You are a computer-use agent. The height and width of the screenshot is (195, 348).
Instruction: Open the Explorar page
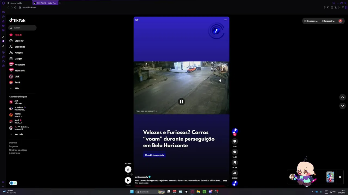(x=17, y=41)
